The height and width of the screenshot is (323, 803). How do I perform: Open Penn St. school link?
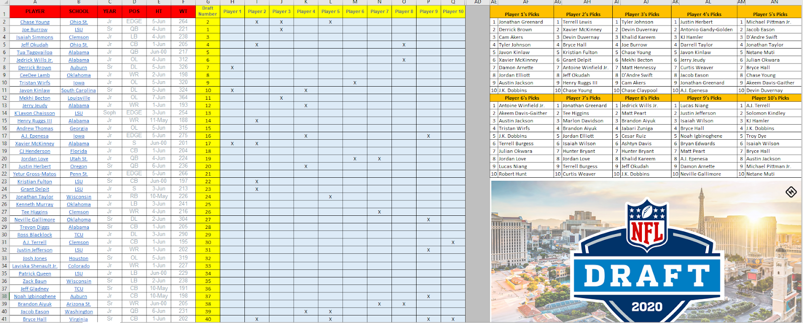coord(79,174)
